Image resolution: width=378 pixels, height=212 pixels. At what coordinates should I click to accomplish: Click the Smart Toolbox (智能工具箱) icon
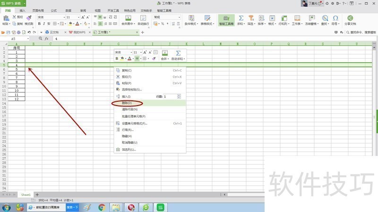click(226, 18)
